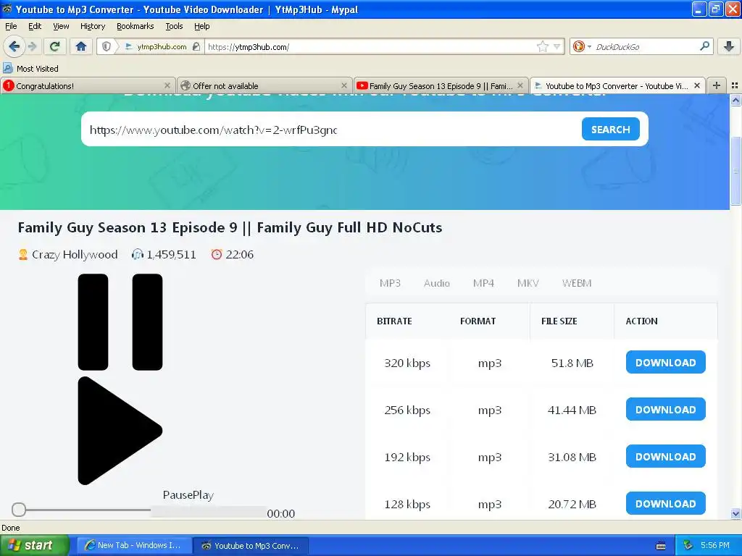Download the 192 kbps mp3

(665, 457)
